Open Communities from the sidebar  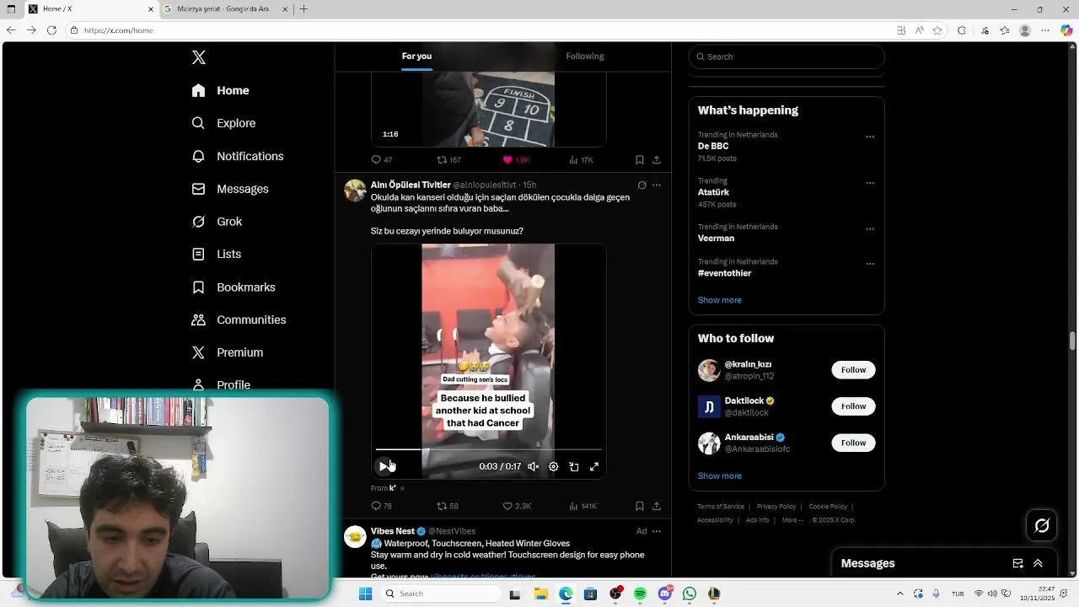pyautogui.click(x=239, y=320)
